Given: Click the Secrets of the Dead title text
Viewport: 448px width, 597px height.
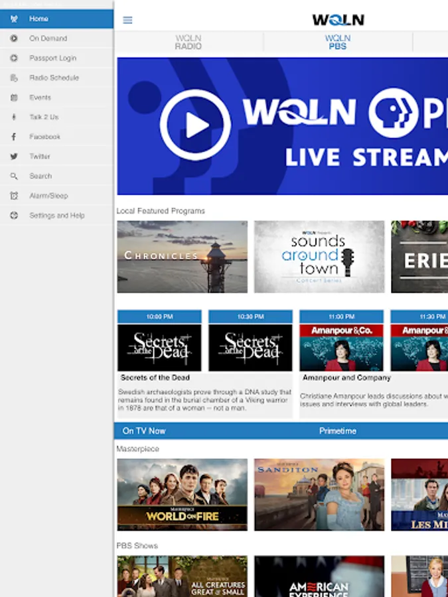Looking at the screenshot, I should pyautogui.click(x=155, y=377).
